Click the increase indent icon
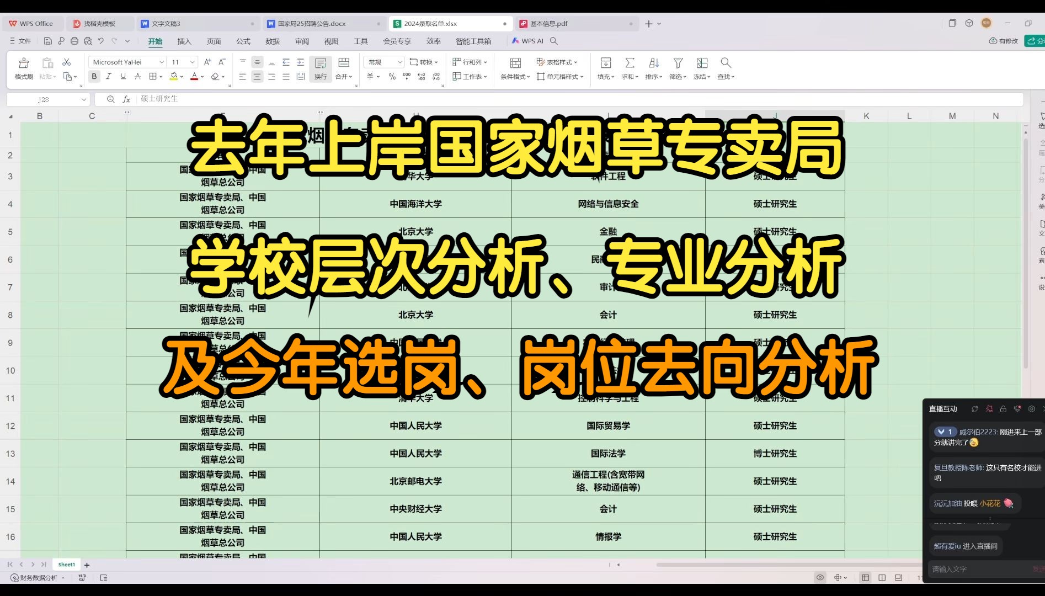The image size is (1045, 596). click(x=300, y=62)
